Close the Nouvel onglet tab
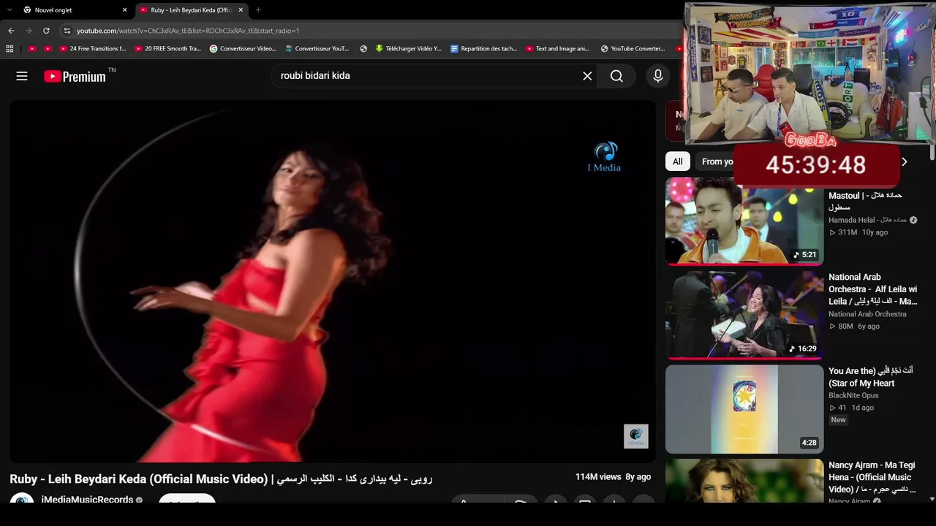Image resolution: width=936 pixels, height=526 pixels. click(x=124, y=10)
